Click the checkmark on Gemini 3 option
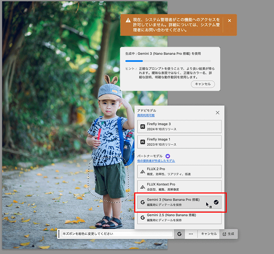The width and height of the screenshot is (274, 254). tap(216, 202)
